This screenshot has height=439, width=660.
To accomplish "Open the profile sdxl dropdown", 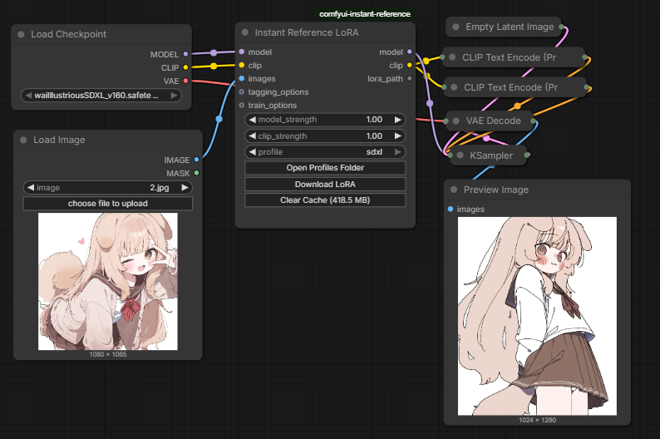I will pyautogui.click(x=325, y=152).
